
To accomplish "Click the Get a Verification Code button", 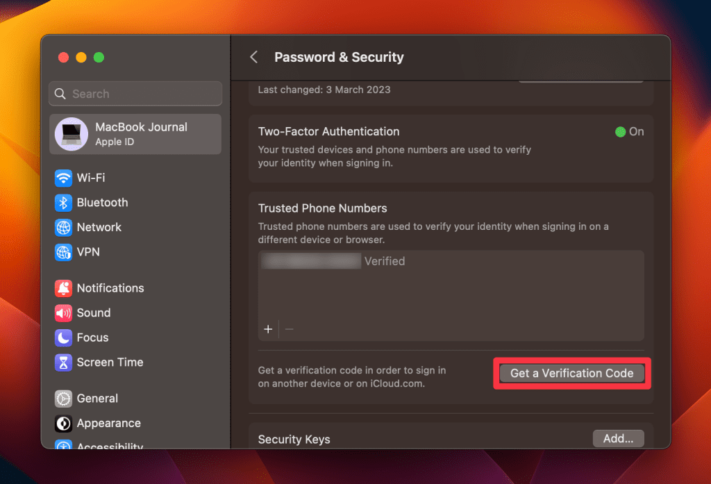I will (x=571, y=374).
